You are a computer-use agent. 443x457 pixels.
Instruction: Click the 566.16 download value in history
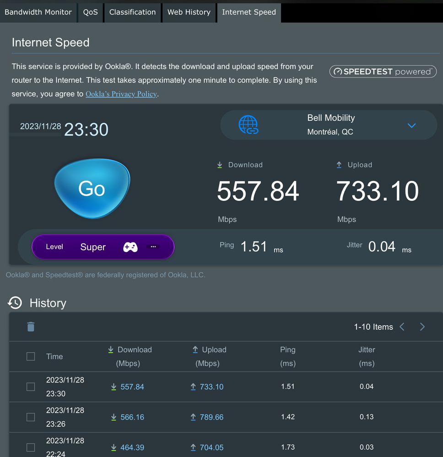pos(132,417)
